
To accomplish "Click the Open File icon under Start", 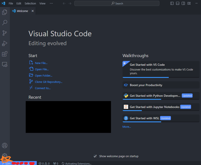I will coord(31,69).
